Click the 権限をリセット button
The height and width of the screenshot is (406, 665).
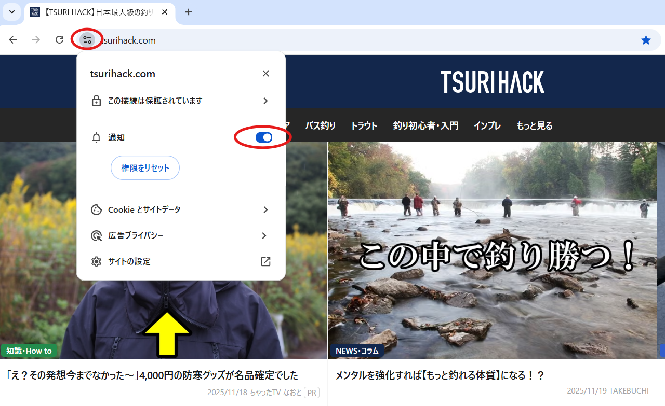pos(145,168)
